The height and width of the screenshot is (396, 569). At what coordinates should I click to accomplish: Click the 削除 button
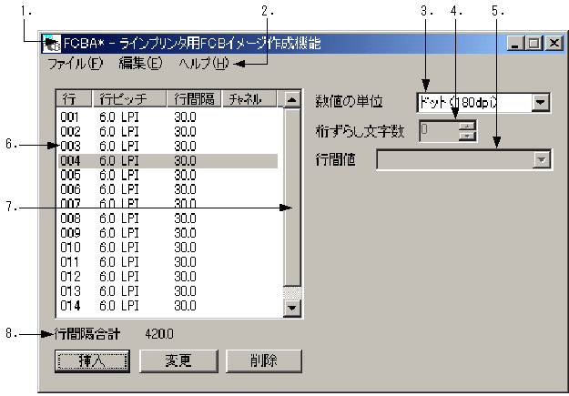click(x=264, y=360)
